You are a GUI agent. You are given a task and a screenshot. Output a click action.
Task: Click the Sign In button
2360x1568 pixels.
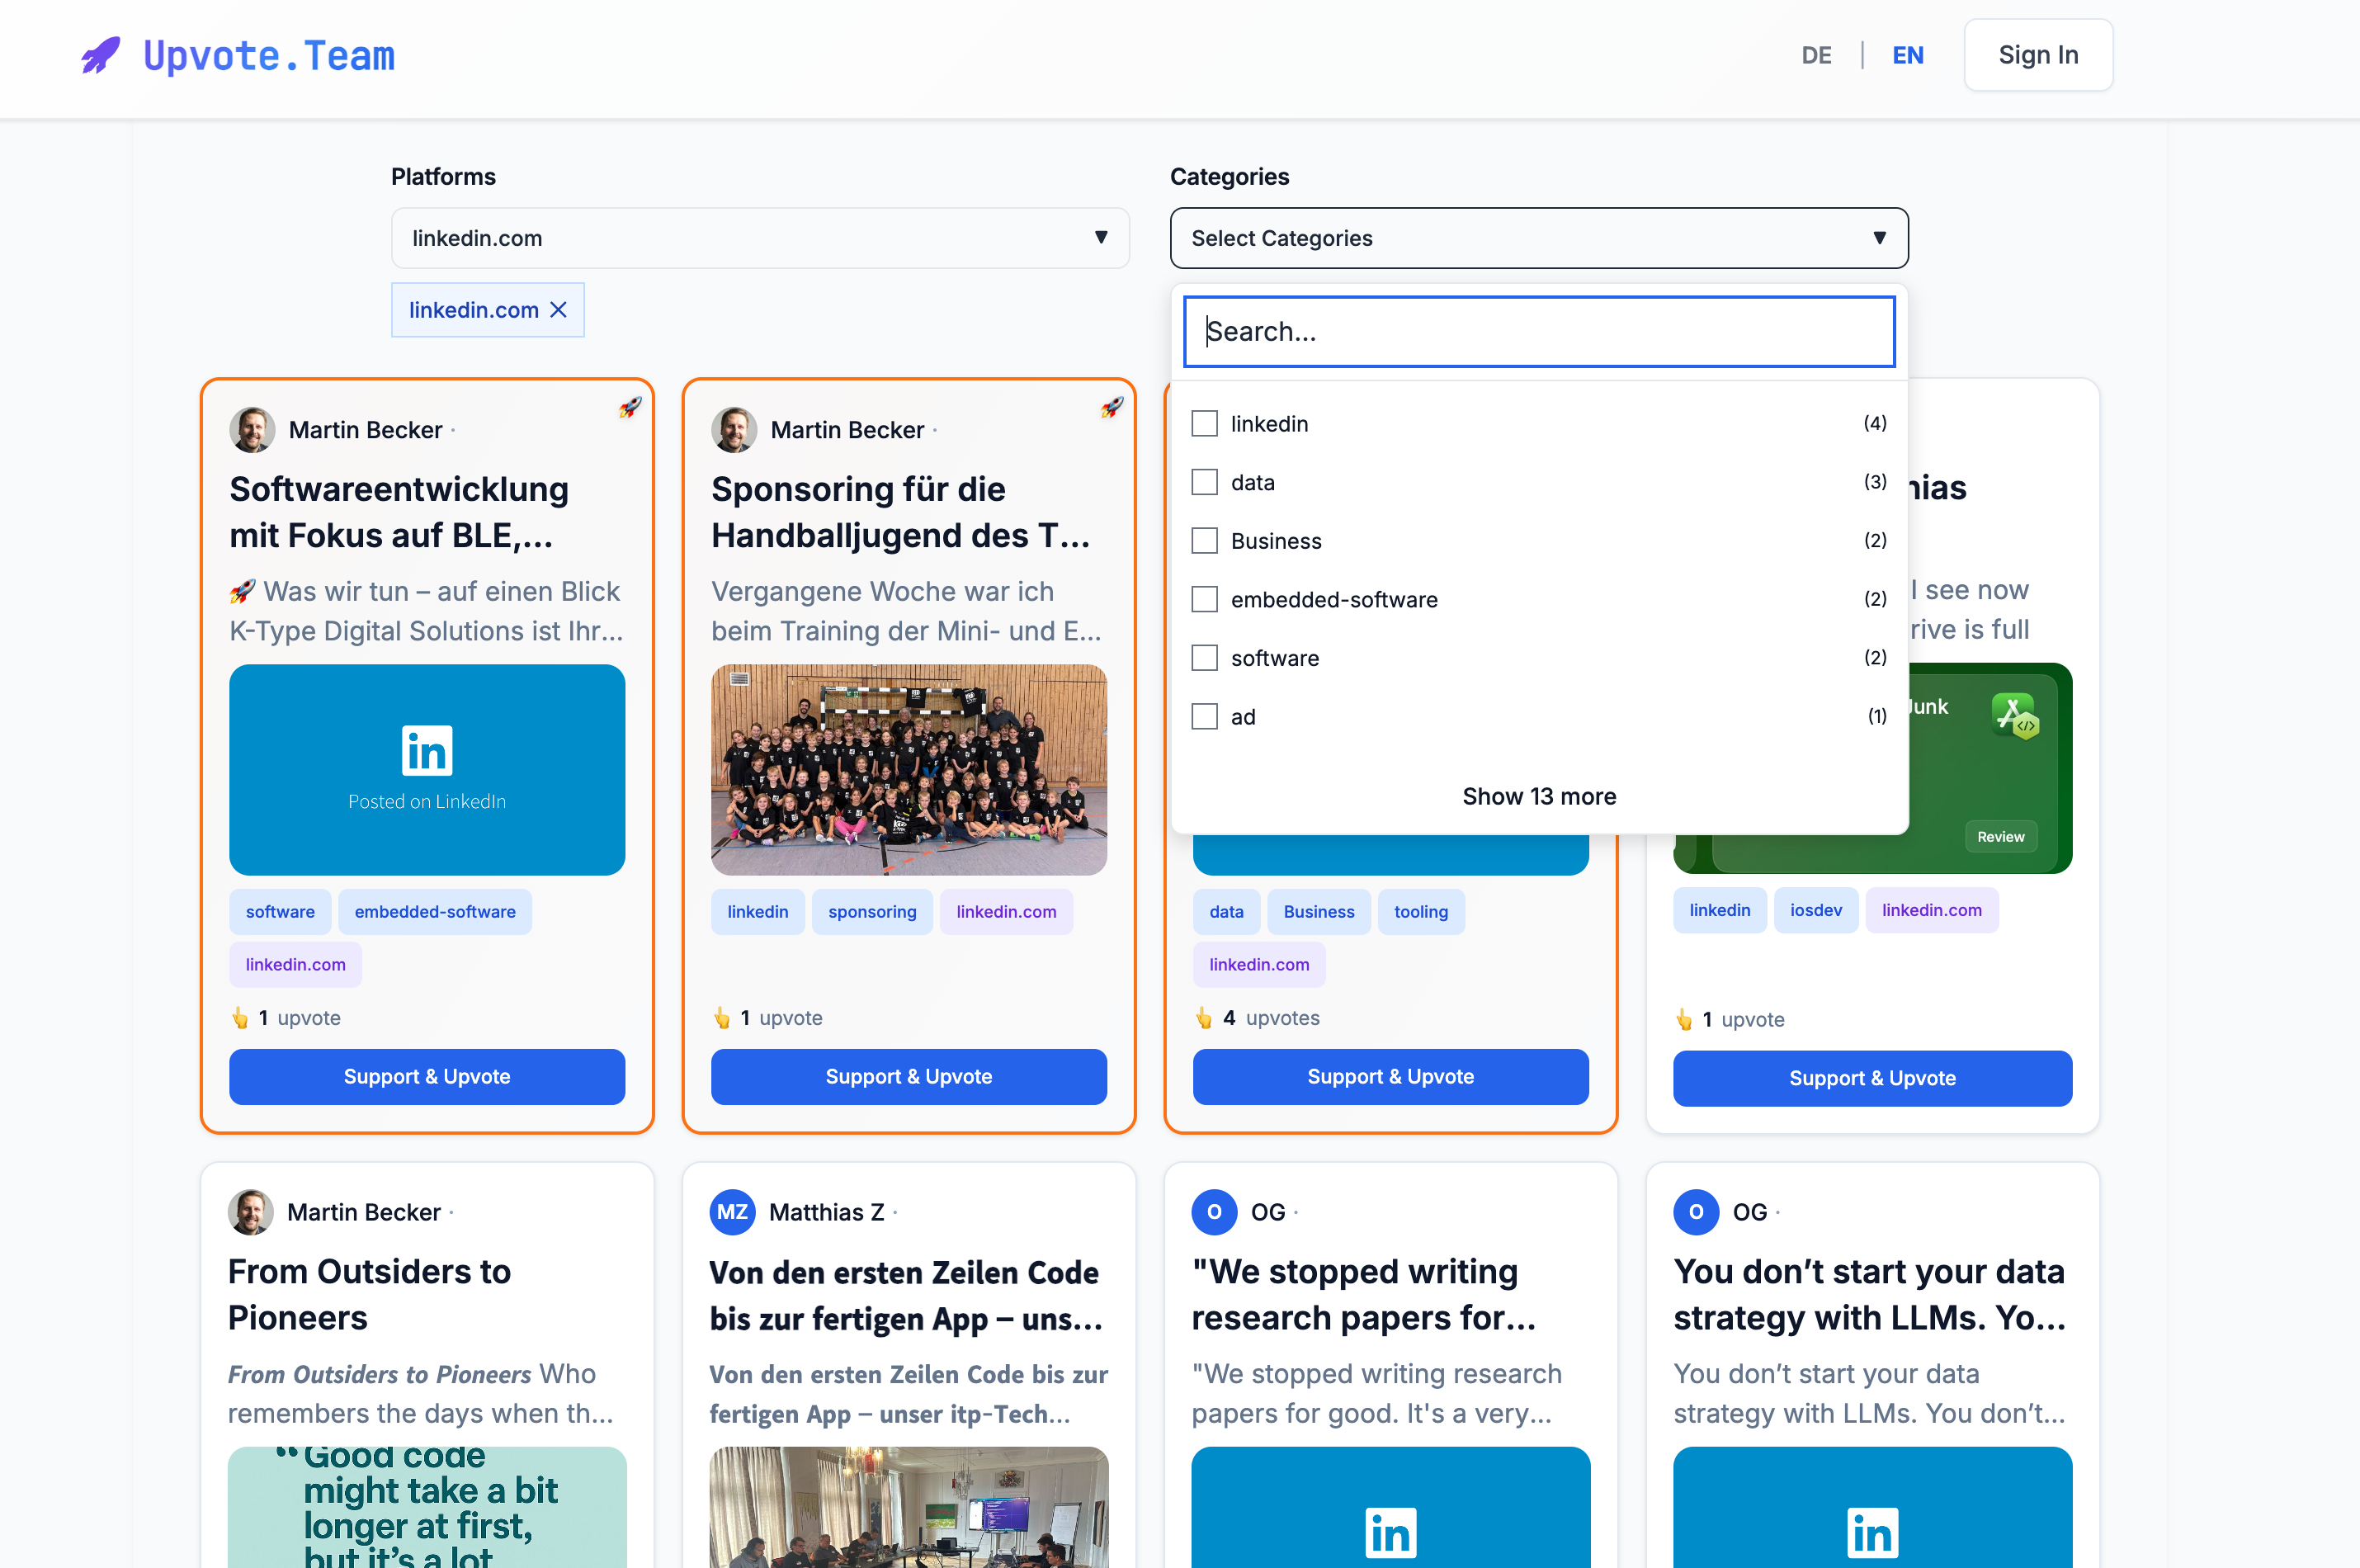click(x=2037, y=55)
